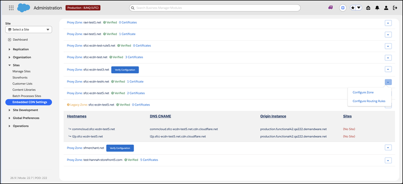
Task: Sort by the Hostnames column header
Action: (77, 116)
